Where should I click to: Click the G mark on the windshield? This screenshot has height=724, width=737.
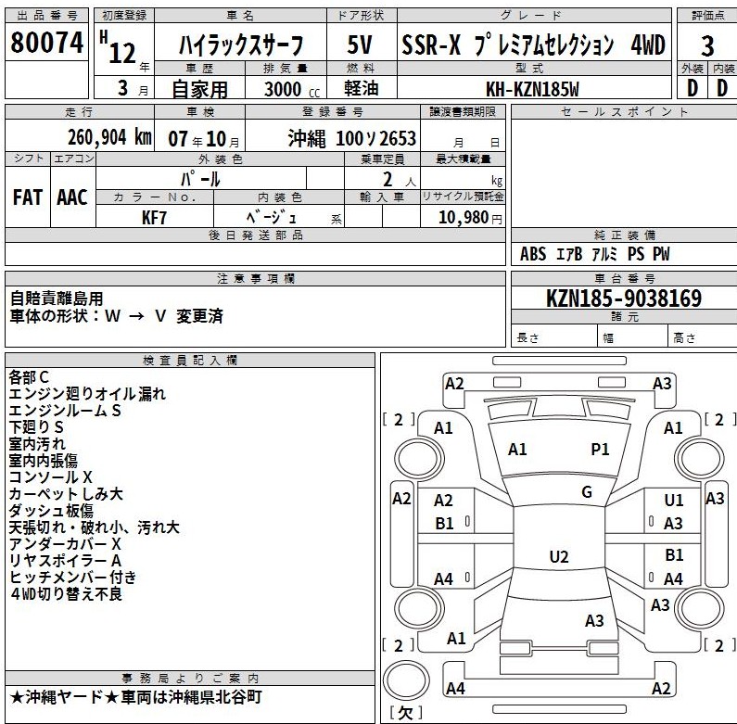(587, 492)
